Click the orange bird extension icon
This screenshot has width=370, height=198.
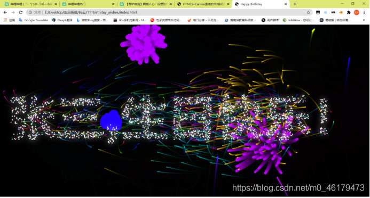[341, 12]
